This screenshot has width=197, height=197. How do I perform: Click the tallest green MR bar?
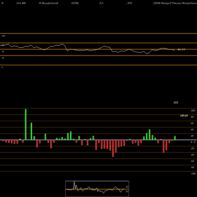[26, 125]
